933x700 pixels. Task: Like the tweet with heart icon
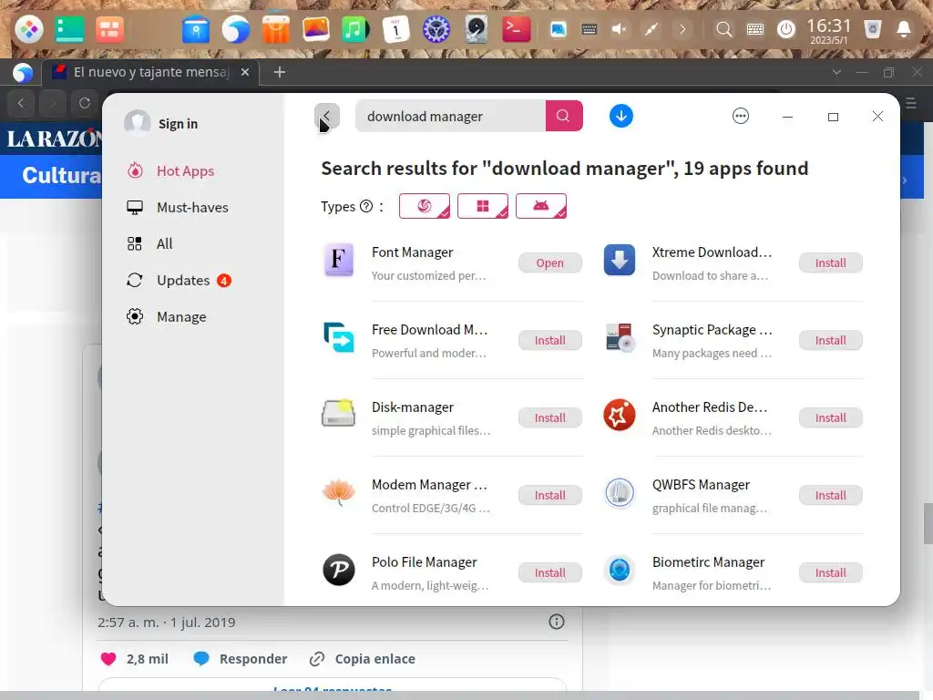click(108, 659)
